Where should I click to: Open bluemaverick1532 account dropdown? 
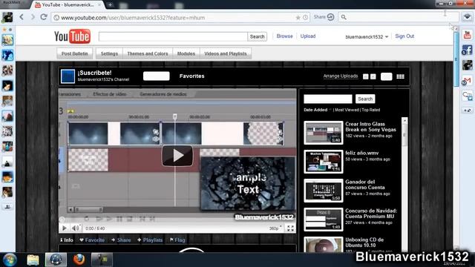367,36
